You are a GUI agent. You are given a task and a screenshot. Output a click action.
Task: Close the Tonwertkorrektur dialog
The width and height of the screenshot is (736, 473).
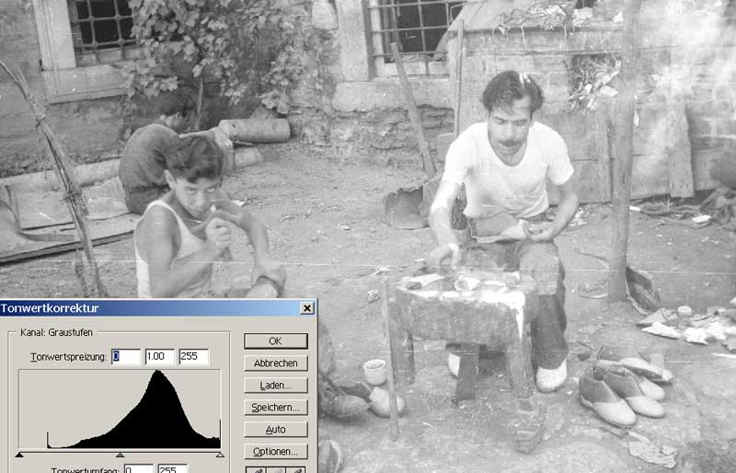tap(306, 308)
